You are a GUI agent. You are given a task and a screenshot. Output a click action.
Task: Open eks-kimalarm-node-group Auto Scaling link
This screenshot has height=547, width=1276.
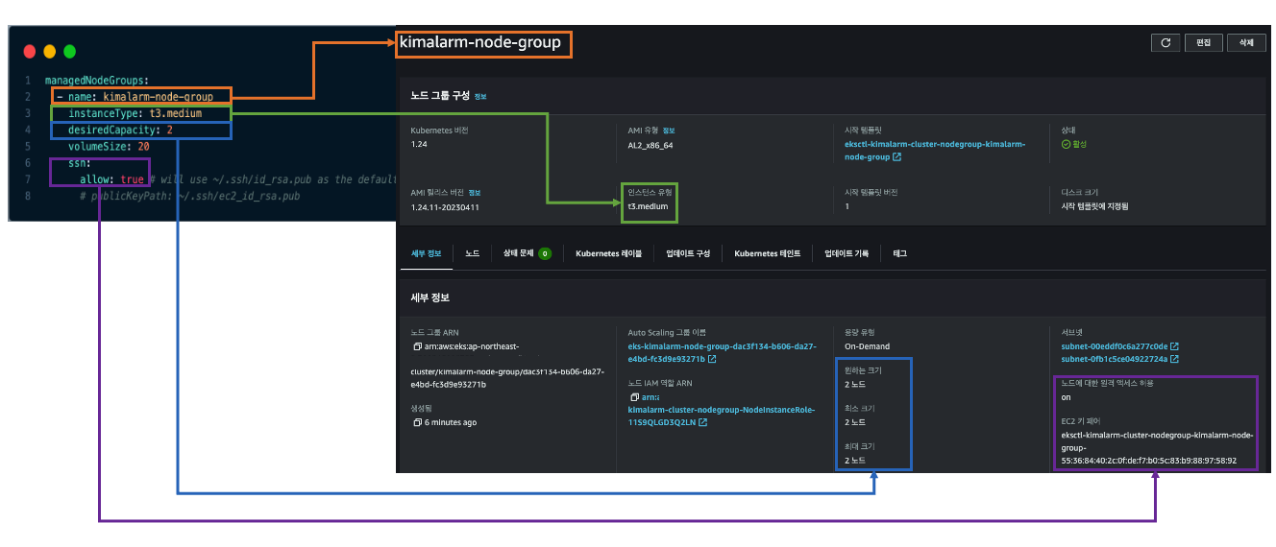(x=722, y=352)
